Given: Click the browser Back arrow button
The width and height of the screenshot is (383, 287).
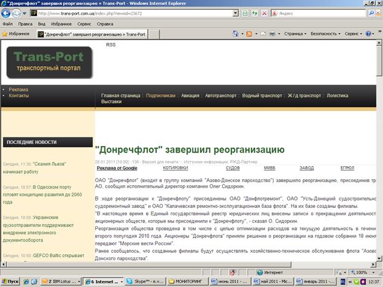Looking at the screenshot, I should (6, 13).
